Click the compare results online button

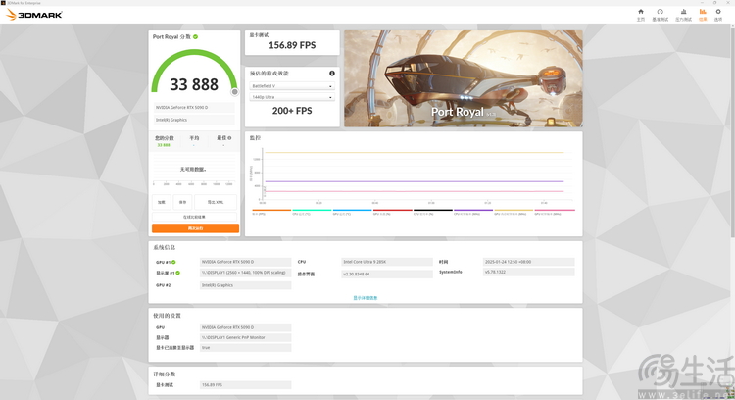coord(195,216)
